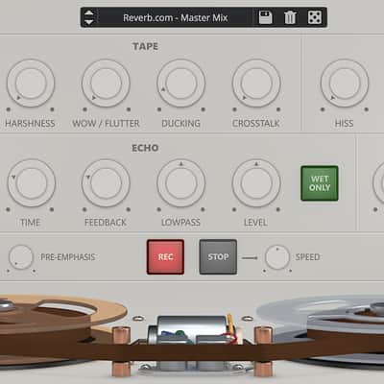The image size is (384, 384).
Task: Toggle the red REC button
Action: pyautogui.click(x=165, y=257)
